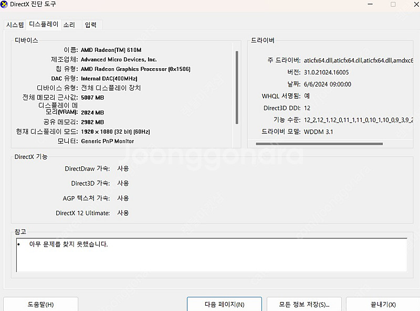Click the 주 드라이버: label

(284, 60)
